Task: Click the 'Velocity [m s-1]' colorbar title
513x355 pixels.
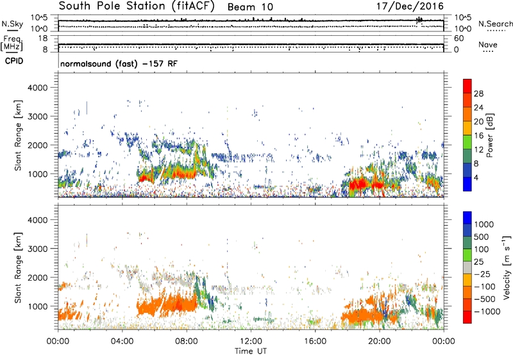Action: [507, 267]
